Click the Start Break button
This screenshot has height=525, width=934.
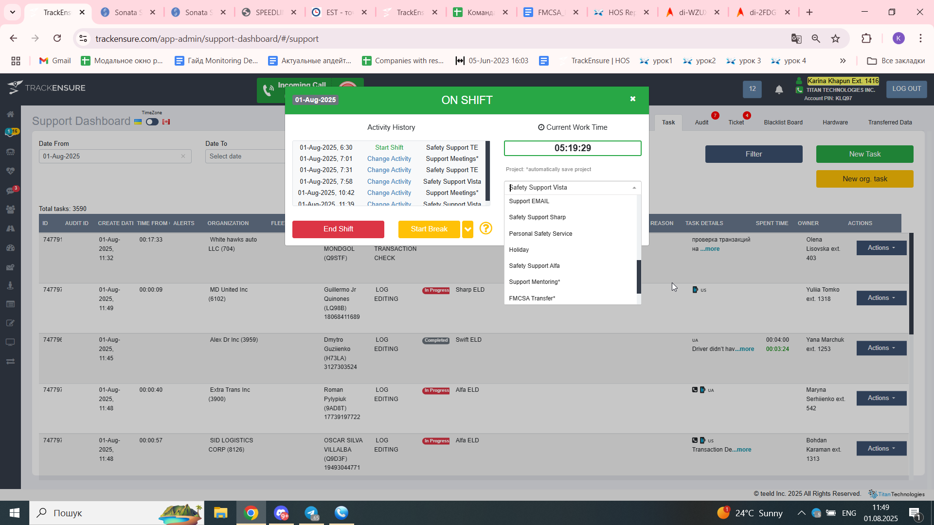(x=429, y=229)
